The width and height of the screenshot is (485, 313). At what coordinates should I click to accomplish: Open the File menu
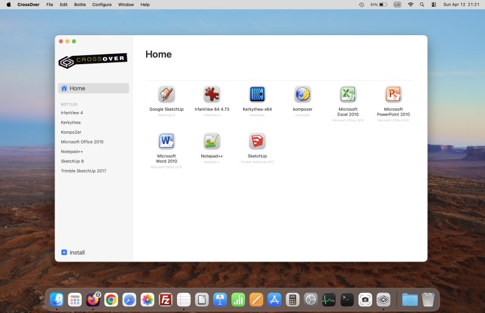(50, 5)
